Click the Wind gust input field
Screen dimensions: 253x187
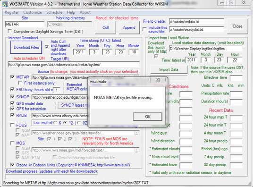186,134
